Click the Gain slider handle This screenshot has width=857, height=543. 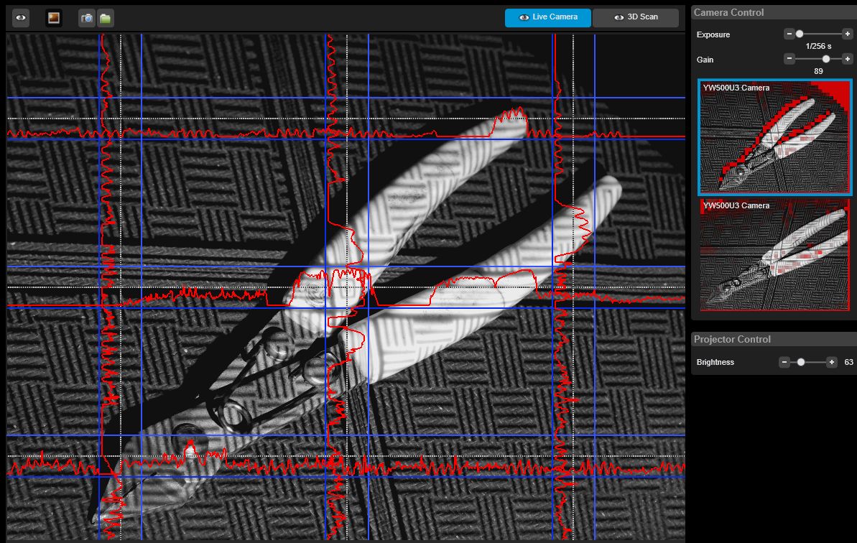click(826, 59)
